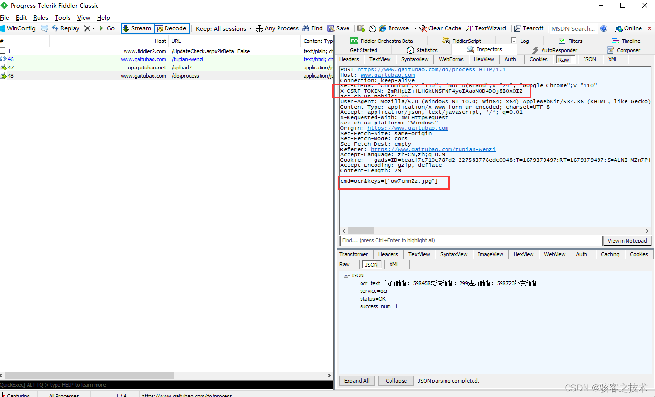Toggle the Decode button
Image resolution: width=655 pixels, height=397 pixels.
(x=171, y=28)
